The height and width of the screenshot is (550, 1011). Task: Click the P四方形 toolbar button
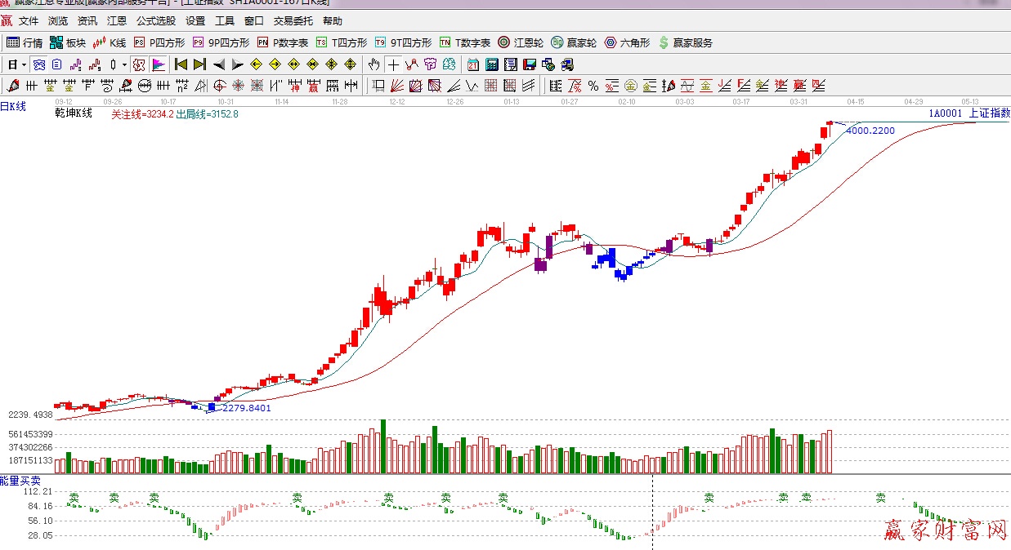point(159,42)
